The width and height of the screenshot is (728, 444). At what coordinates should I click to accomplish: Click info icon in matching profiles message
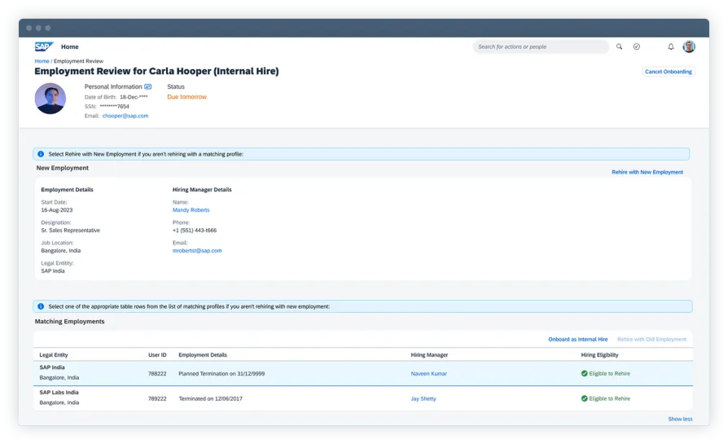(41, 306)
